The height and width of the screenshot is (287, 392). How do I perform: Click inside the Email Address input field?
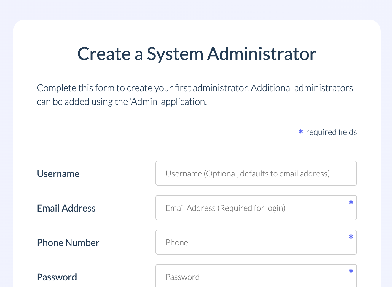pos(256,208)
